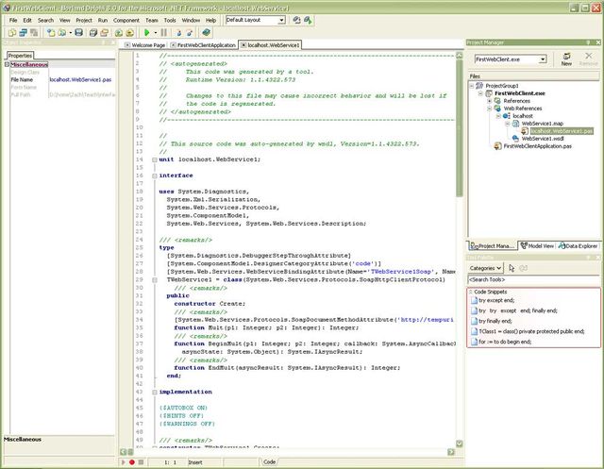Switch to the Model View tab
Screen dimensions: 604x469
click(537, 245)
